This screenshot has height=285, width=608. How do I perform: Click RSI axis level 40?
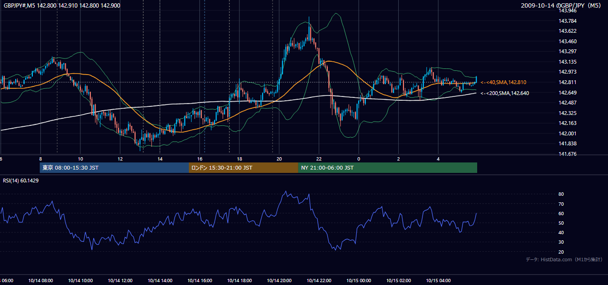[561, 232]
